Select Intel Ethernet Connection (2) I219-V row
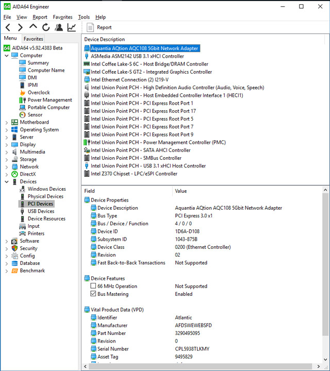 [129, 80]
